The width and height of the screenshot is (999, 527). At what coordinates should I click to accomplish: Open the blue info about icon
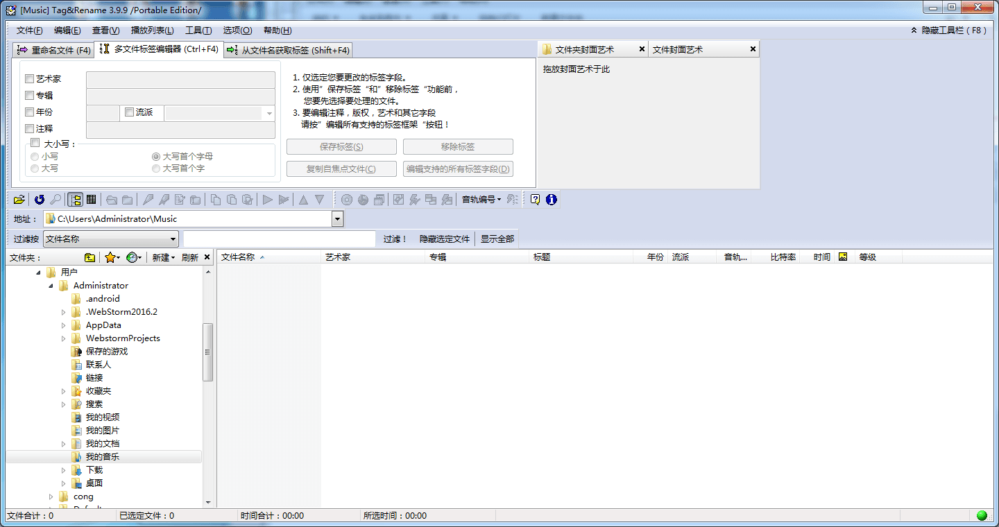(x=551, y=200)
